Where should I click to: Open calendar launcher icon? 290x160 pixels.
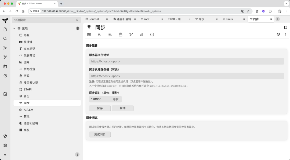click(x=5, y=66)
